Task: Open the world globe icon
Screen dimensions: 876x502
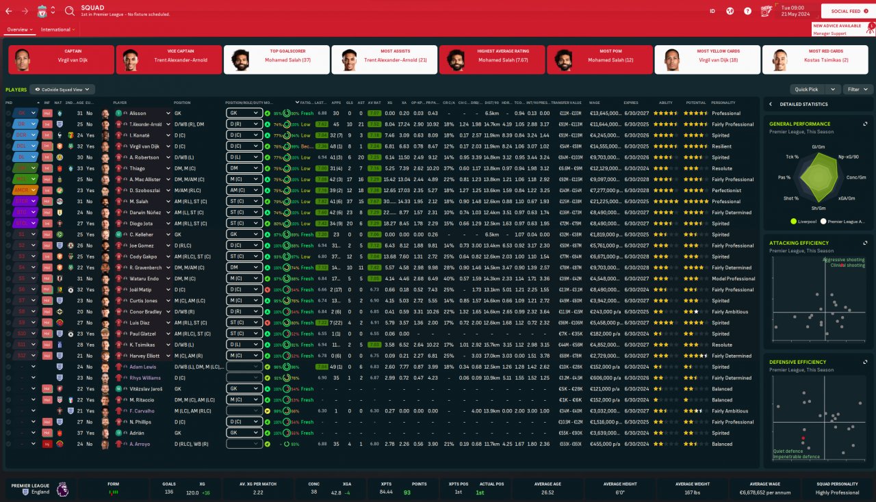Action: 730,11
